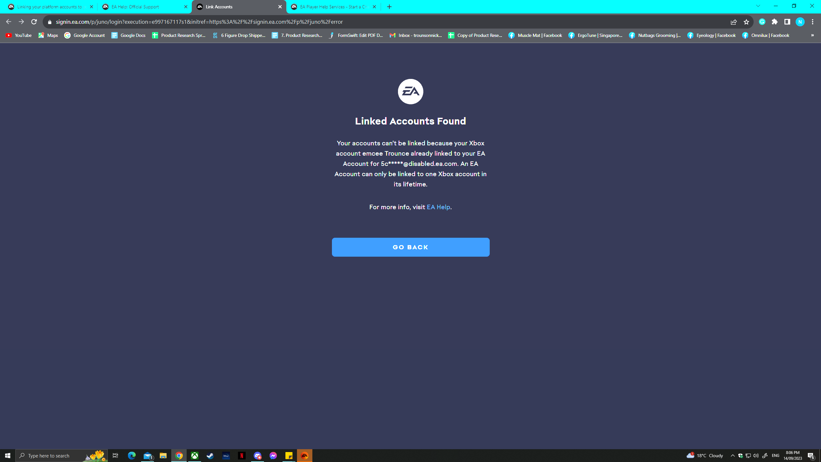Viewport: 821px width, 462px height.
Task: Open the Windows Start menu
Action: coord(8,456)
